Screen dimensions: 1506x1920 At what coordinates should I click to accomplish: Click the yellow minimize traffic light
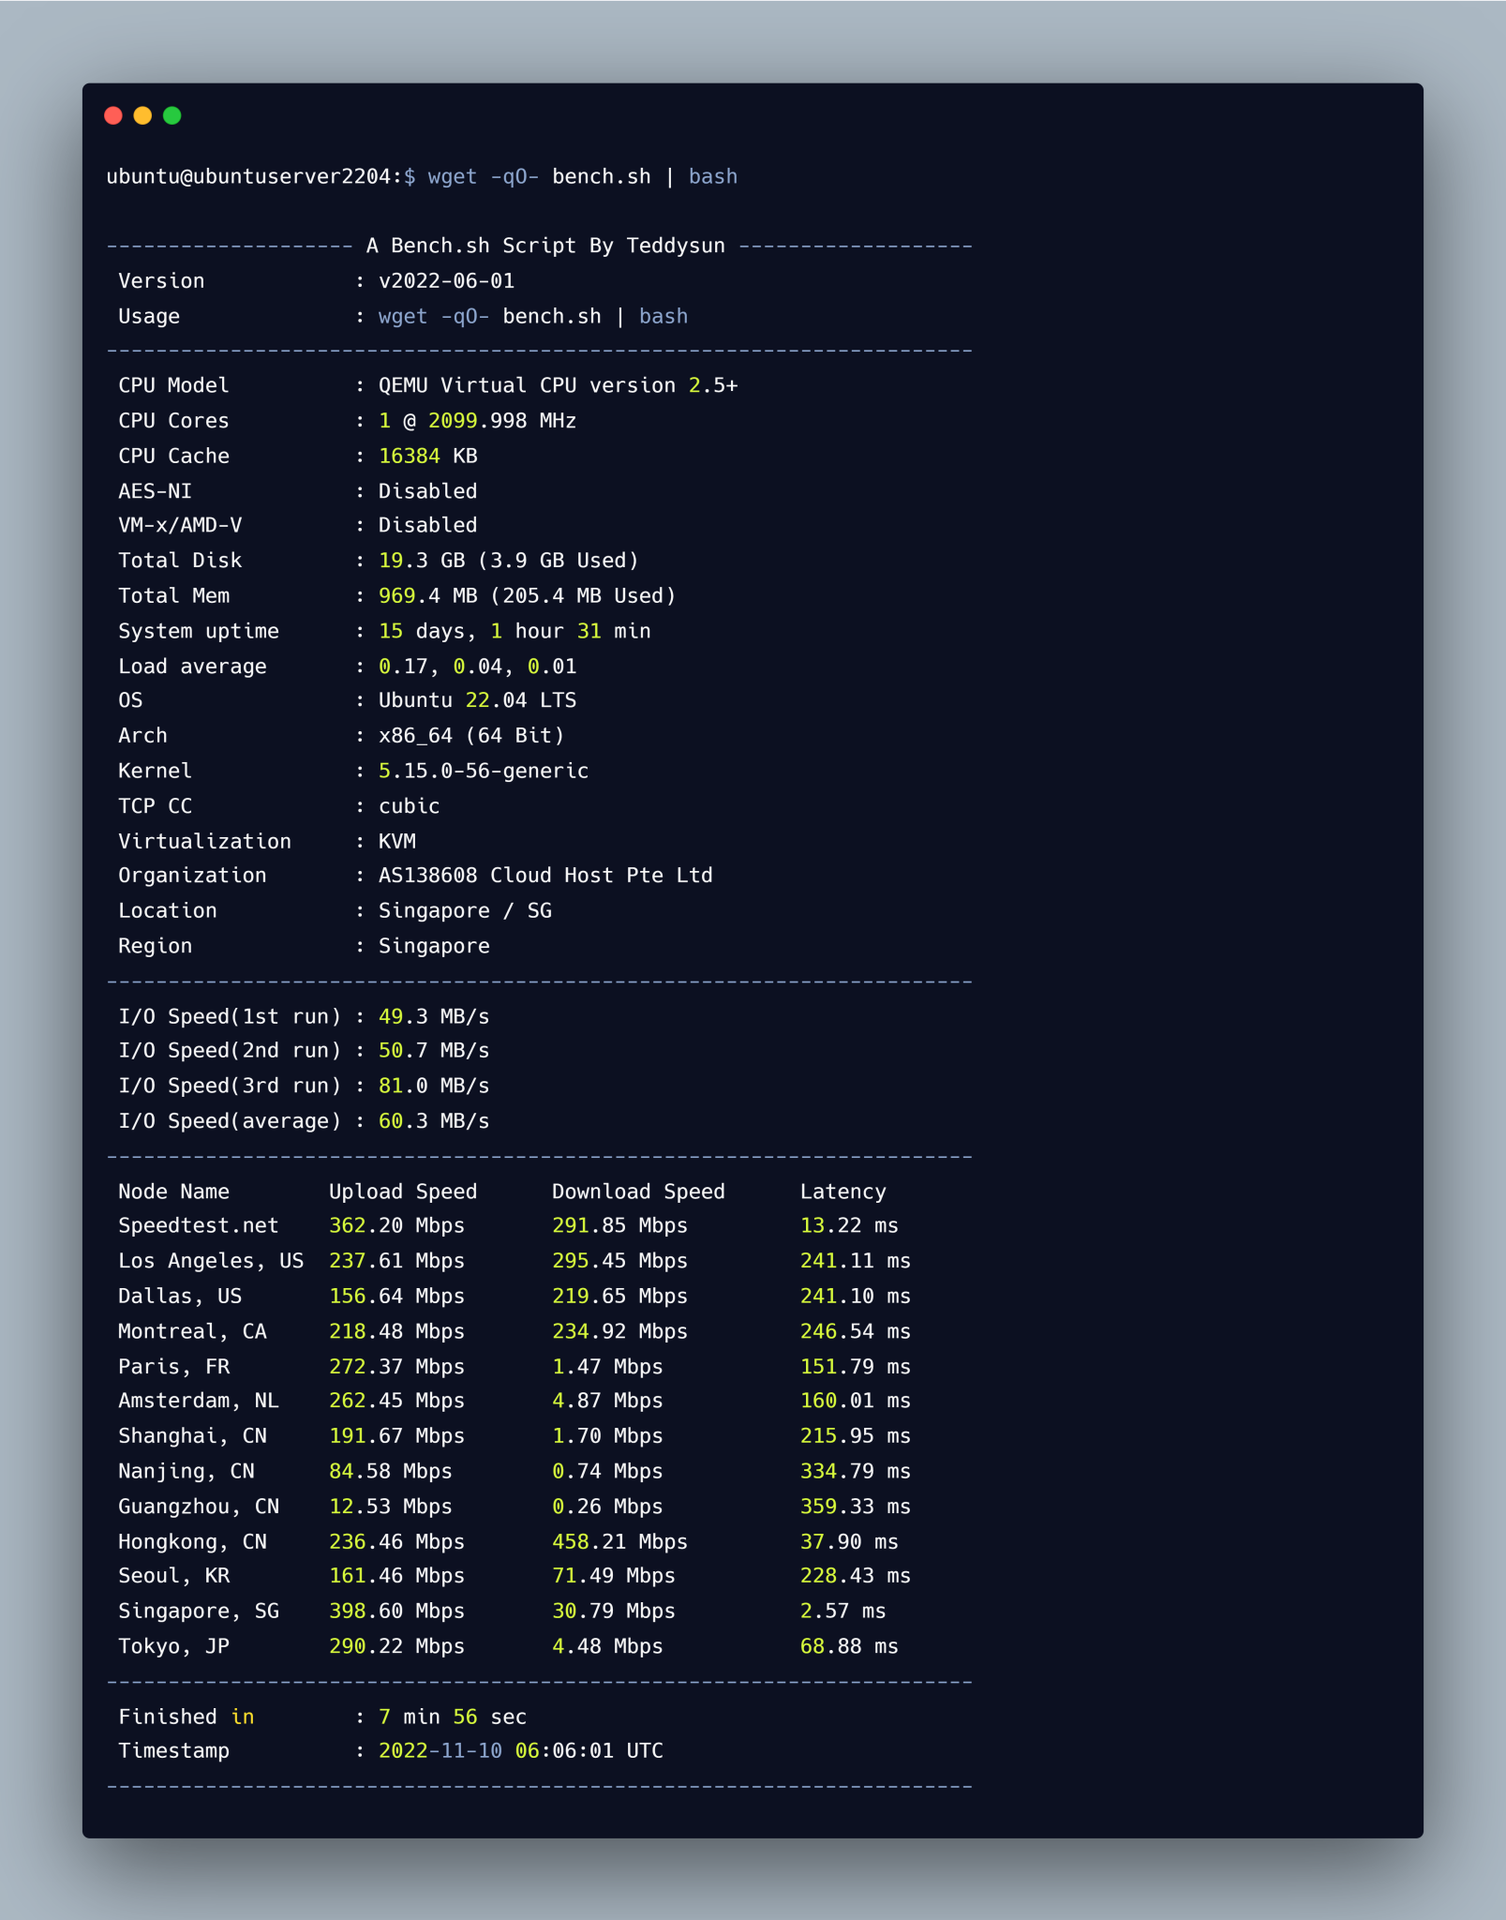[142, 114]
